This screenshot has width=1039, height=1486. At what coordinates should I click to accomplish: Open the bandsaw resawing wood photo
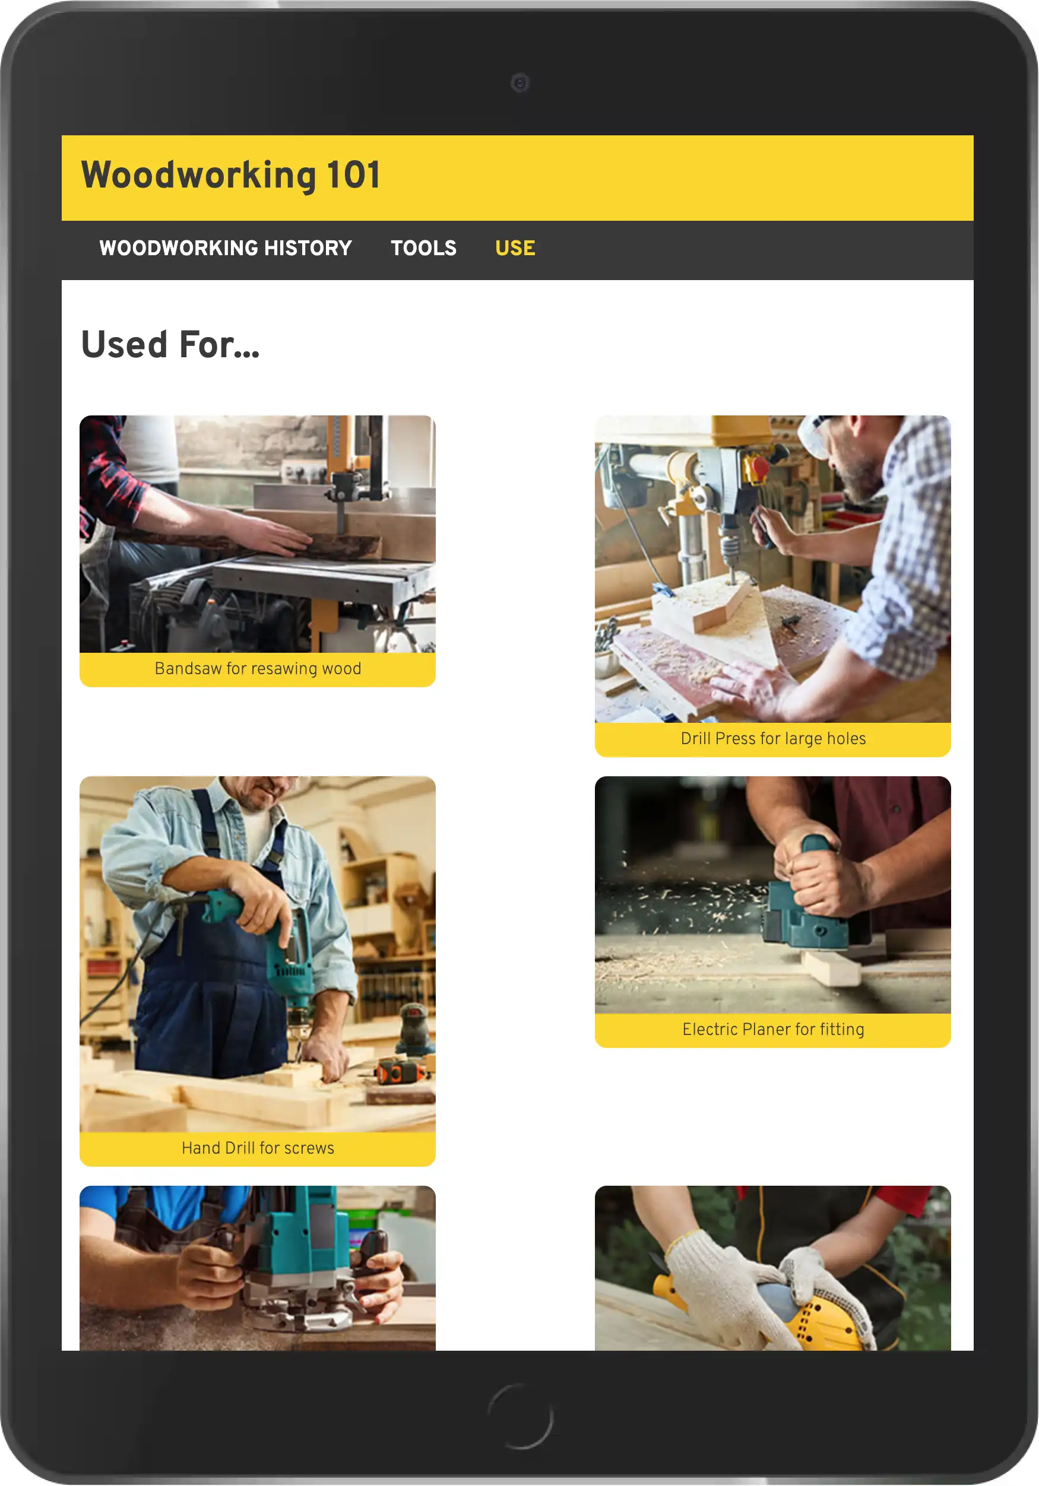258,534
